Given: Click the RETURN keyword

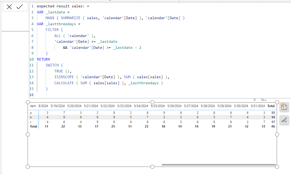Looking at the screenshot, I should coord(43,59).
